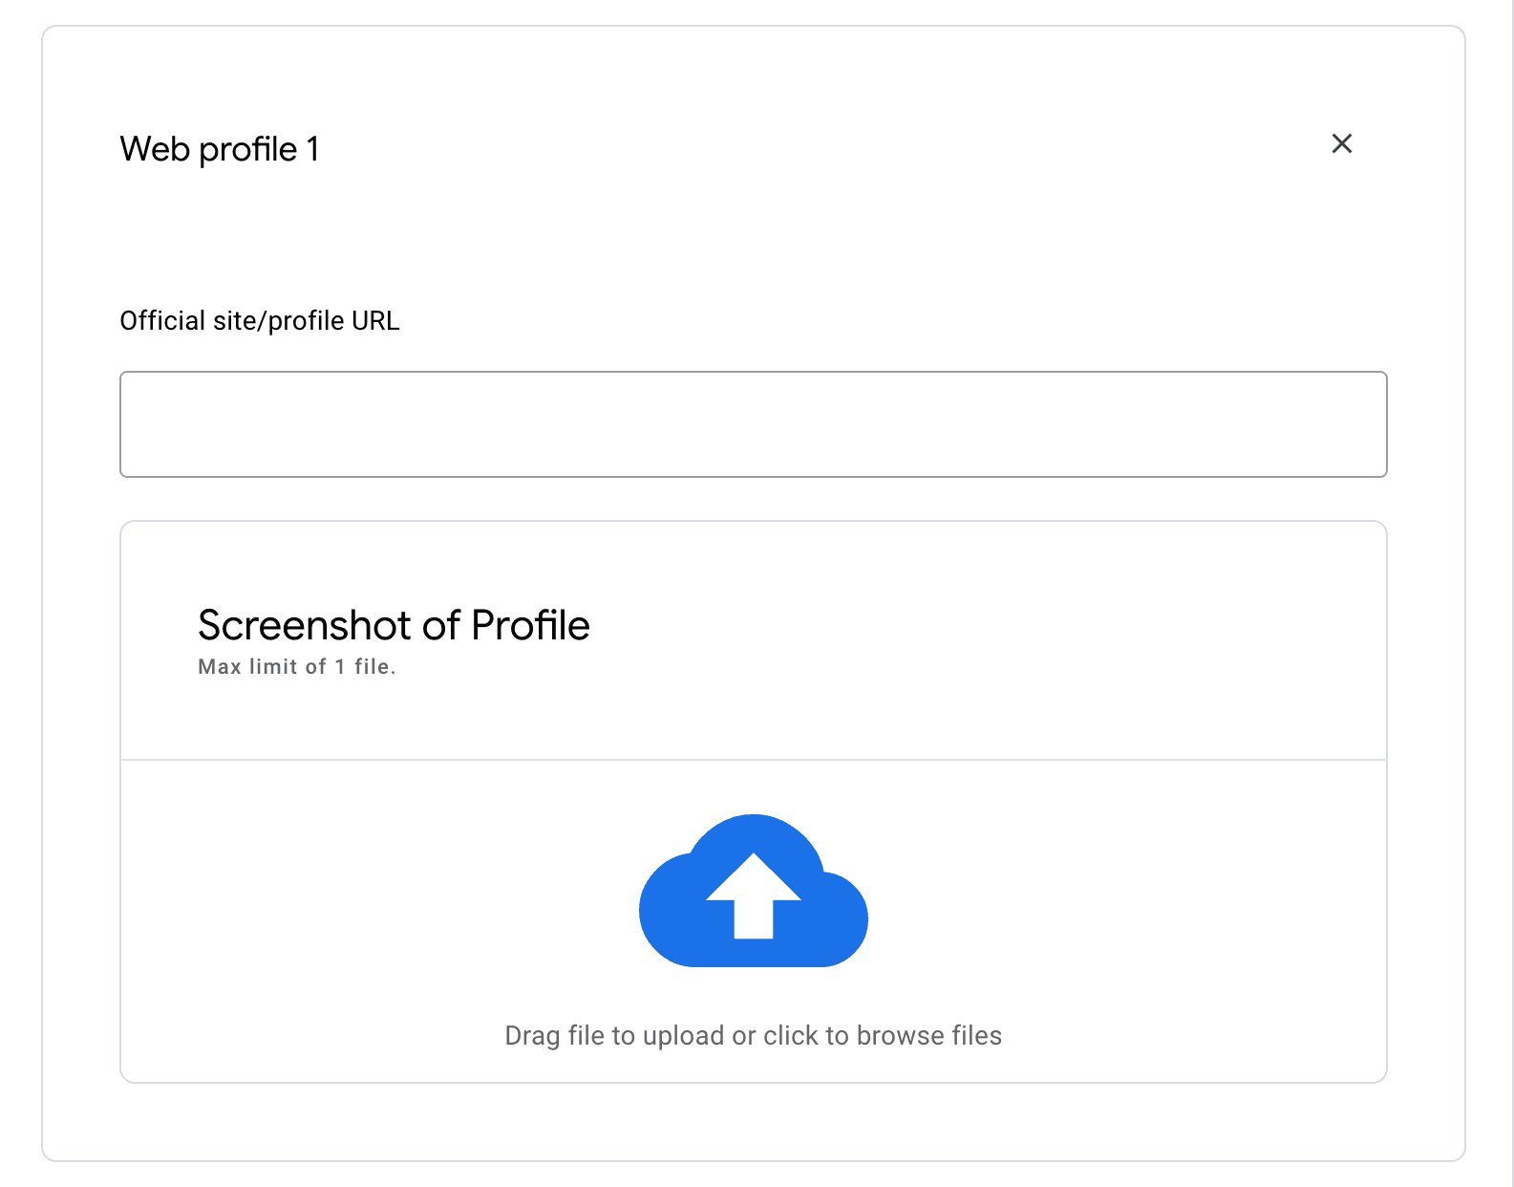Click the word 'Profile' in the screenshot heading

click(530, 625)
